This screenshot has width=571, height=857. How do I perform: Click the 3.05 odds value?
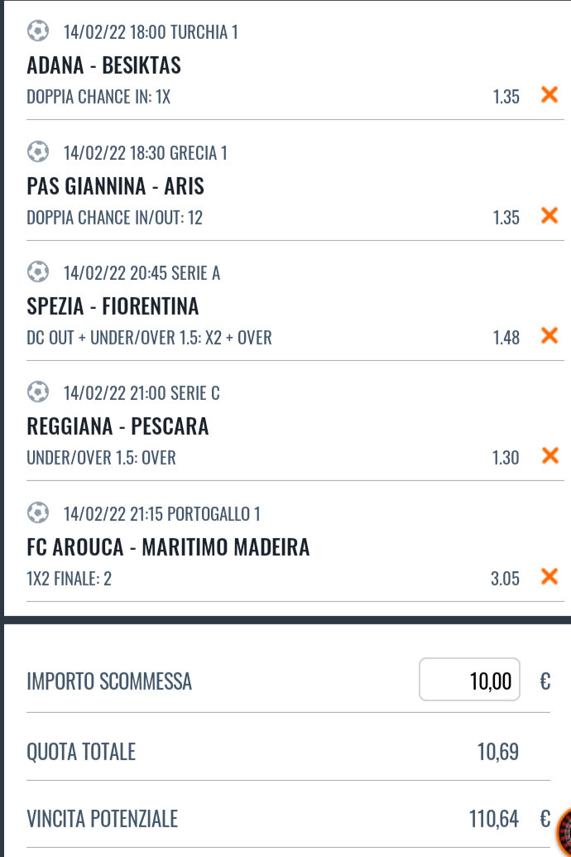pos(505,578)
